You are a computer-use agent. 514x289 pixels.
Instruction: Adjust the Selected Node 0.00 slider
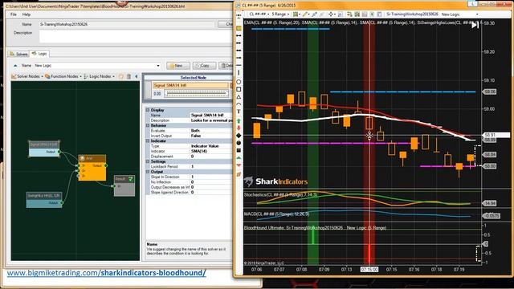[x=196, y=94]
